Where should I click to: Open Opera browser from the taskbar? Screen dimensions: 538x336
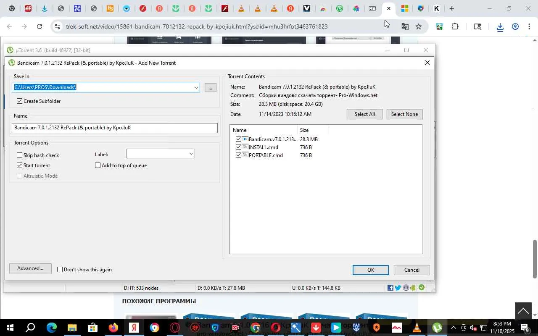pyautogui.click(x=175, y=328)
